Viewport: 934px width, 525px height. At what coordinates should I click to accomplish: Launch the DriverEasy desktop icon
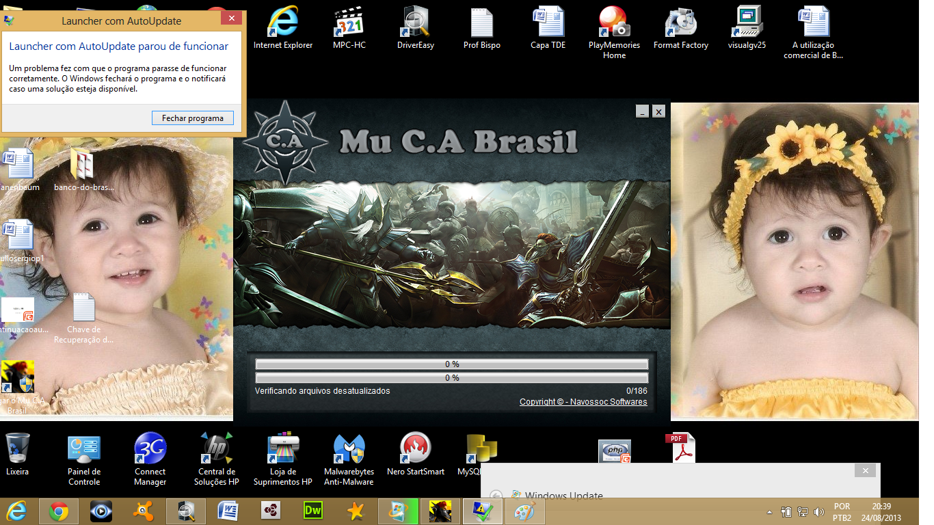[415, 24]
